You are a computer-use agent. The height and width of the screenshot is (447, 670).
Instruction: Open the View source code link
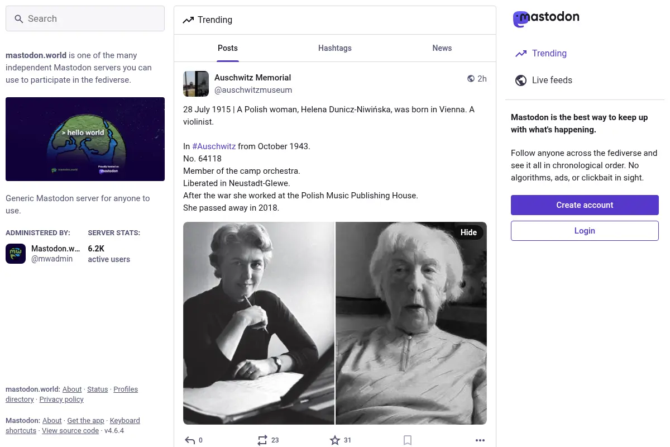pyautogui.click(x=70, y=431)
